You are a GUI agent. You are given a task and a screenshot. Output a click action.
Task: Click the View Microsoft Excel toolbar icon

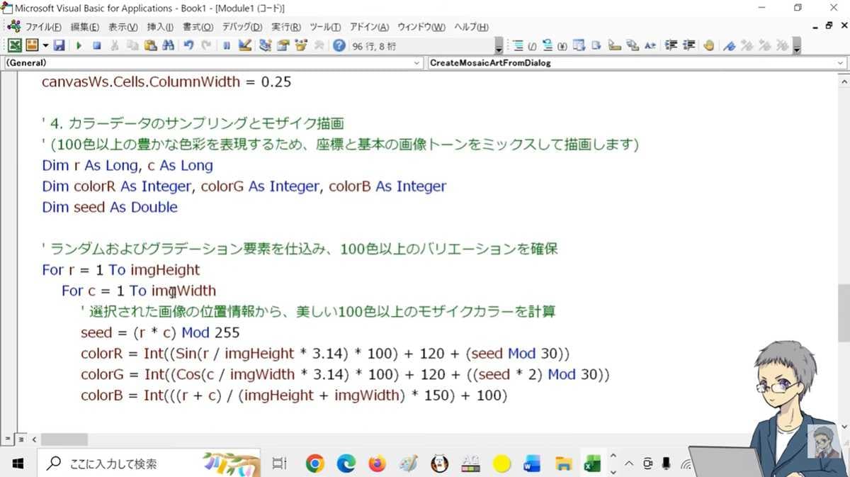[x=13, y=45]
